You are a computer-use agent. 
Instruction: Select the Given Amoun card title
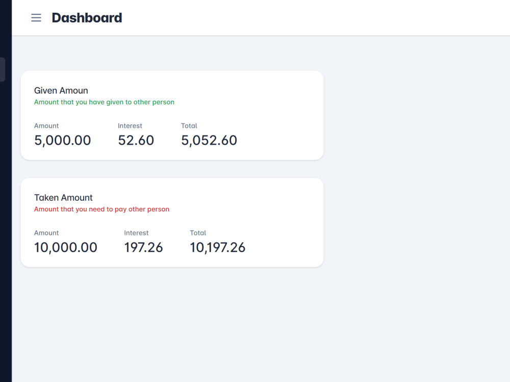click(x=61, y=90)
